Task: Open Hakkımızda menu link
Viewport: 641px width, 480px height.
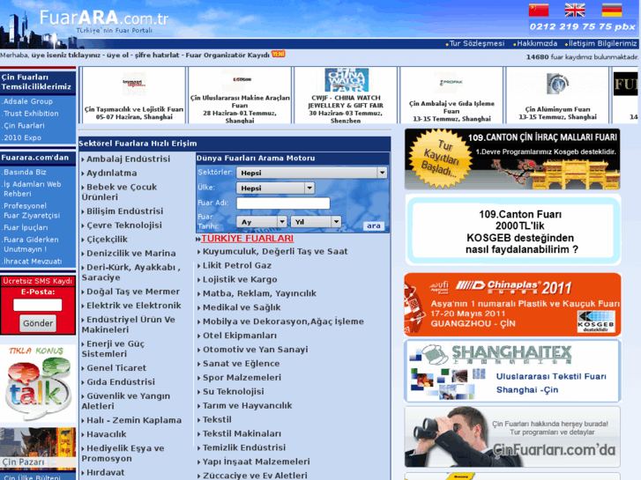Action: pyautogui.click(x=537, y=43)
